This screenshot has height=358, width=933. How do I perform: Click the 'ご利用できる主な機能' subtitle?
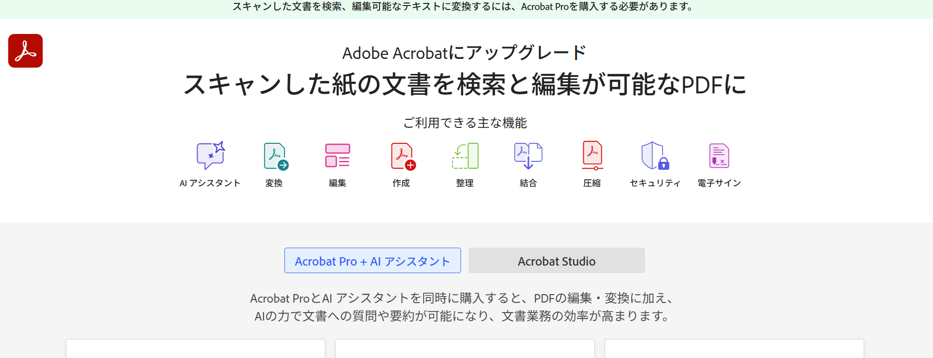tap(465, 123)
